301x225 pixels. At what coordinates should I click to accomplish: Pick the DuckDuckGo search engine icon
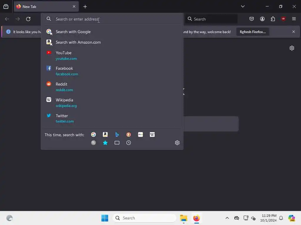(129, 135)
